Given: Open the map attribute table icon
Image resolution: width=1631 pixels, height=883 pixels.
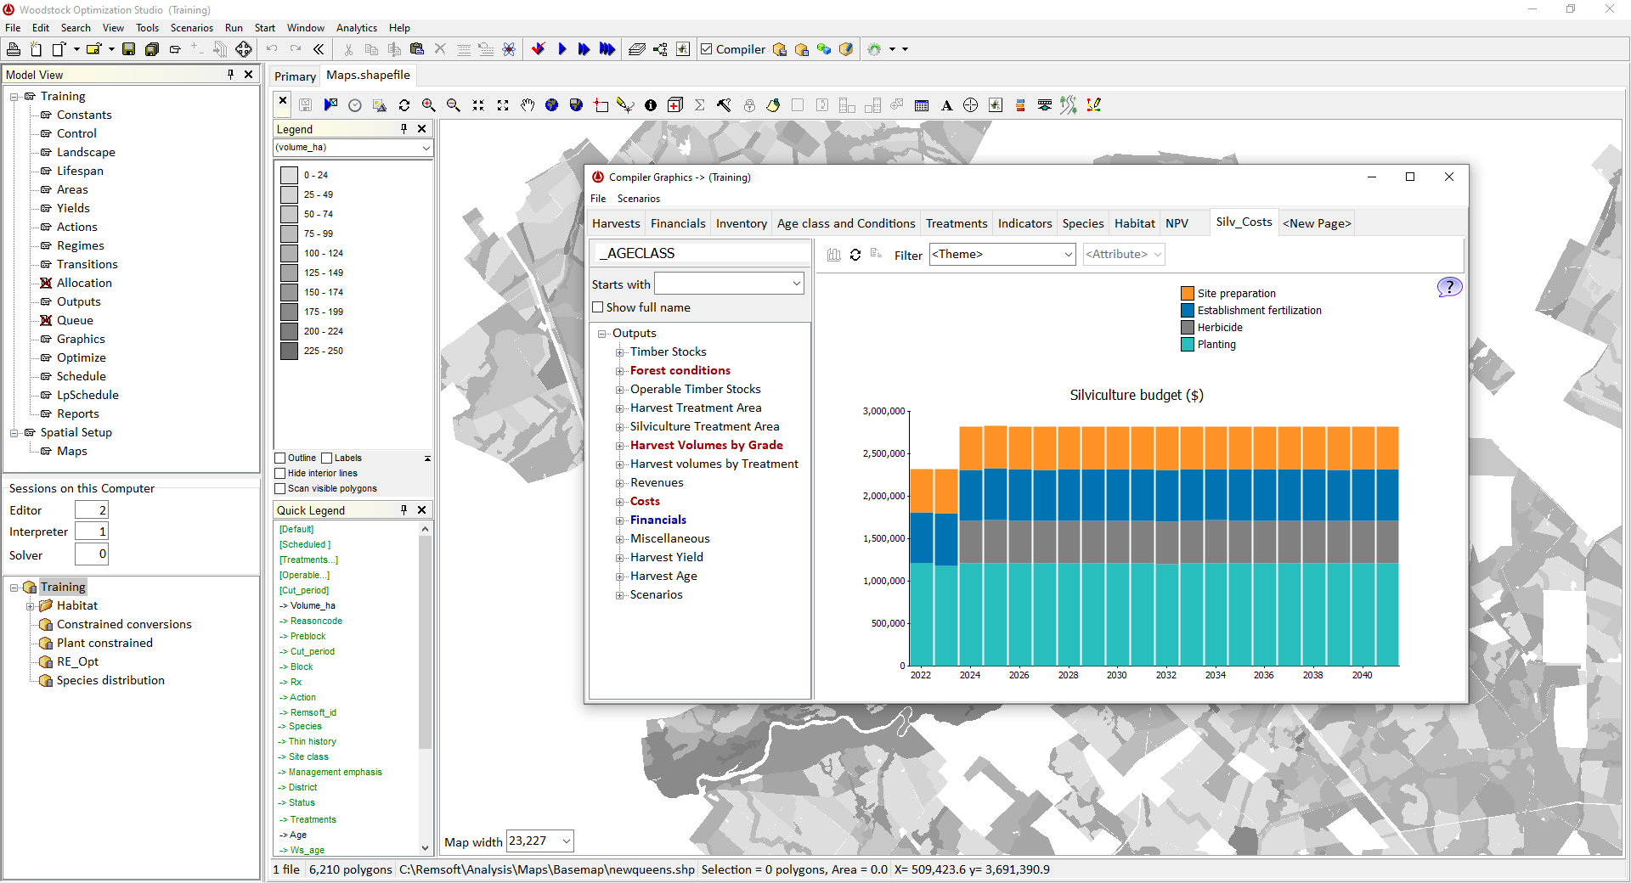Looking at the screenshot, I should pos(922,104).
